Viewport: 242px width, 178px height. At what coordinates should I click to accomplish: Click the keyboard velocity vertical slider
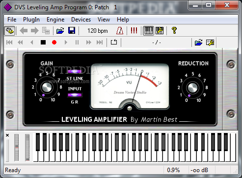[7, 150]
